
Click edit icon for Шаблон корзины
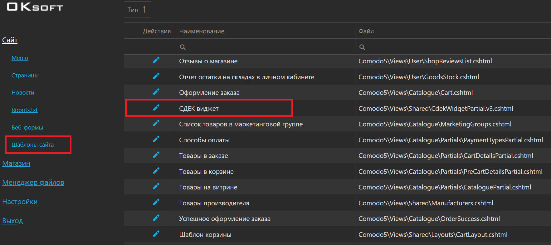tap(156, 234)
